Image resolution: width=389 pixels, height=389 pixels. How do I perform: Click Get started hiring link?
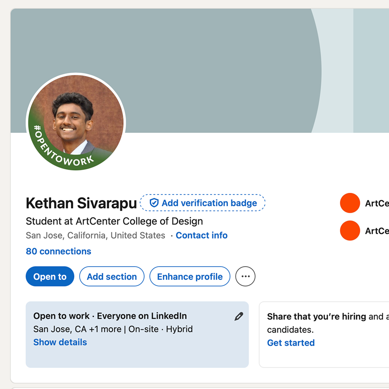(291, 343)
